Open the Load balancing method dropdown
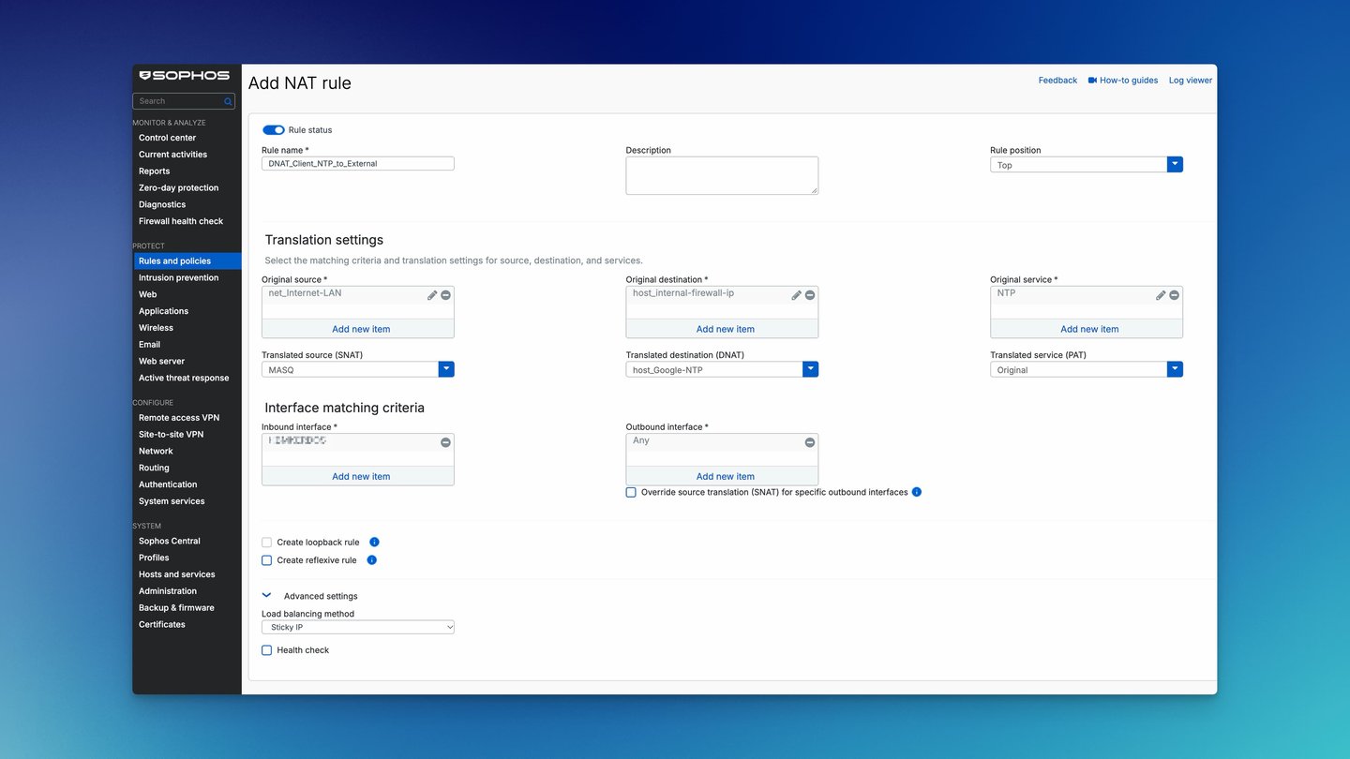The width and height of the screenshot is (1350, 759). coord(358,627)
